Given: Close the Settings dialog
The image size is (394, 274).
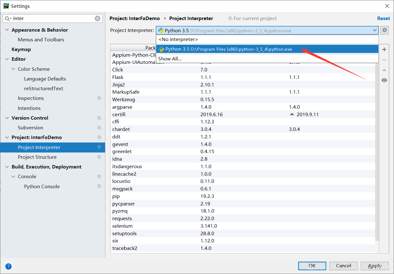Looking at the screenshot, I should (387, 6).
